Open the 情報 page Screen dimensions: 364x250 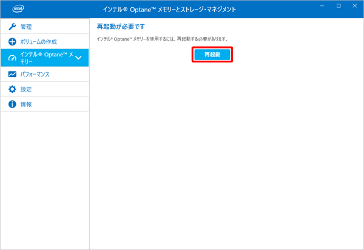(45, 104)
